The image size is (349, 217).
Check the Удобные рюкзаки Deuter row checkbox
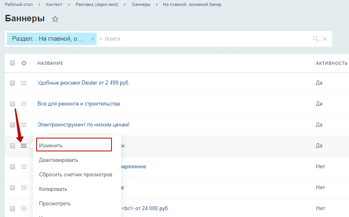coord(12,83)
